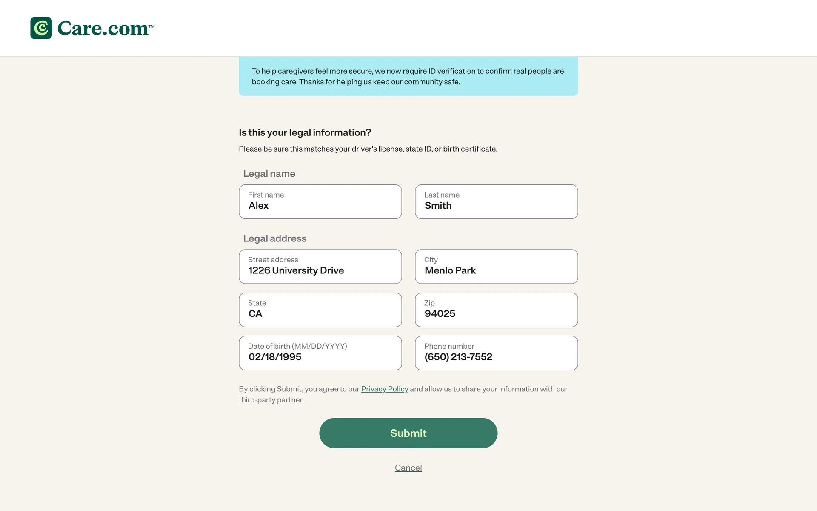817x511 pixels.
Task: Click the Care.com wordmark text
Action: tap(103, 29)
